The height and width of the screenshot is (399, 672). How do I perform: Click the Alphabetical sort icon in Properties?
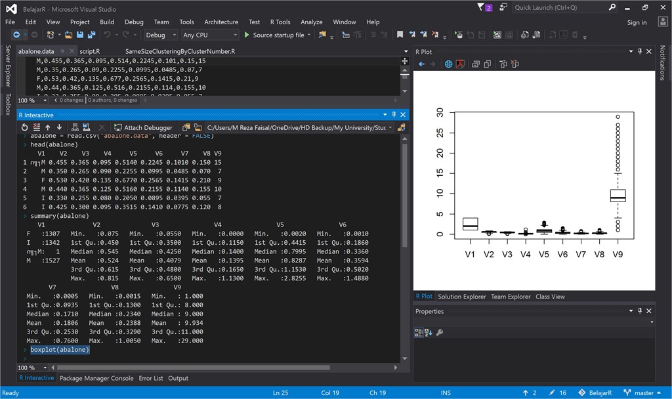pos(429,333)
